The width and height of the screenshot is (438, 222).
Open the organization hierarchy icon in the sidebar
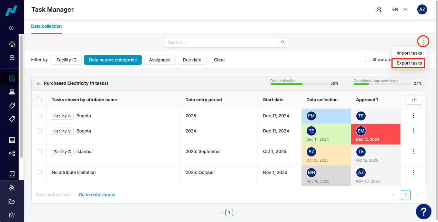(x=12, y=92)
